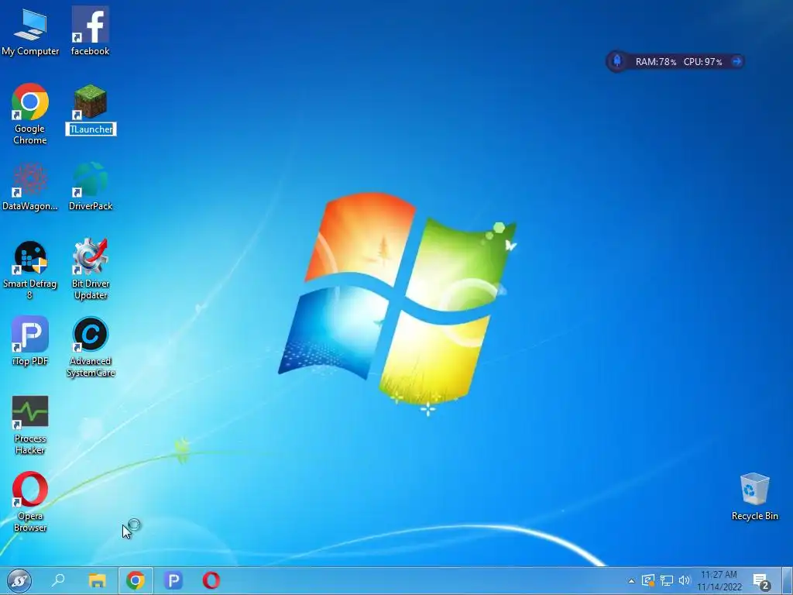
Task: Select the iTop PDF desktop shortcut
Action: tap(30, 341)
